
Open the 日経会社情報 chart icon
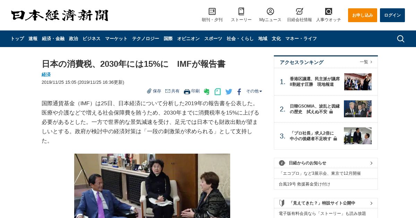[x=300, y=11]
